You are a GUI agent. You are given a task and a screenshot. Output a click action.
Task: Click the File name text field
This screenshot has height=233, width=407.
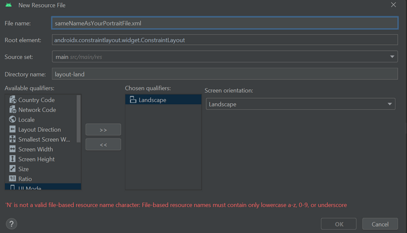coord(224,23)
